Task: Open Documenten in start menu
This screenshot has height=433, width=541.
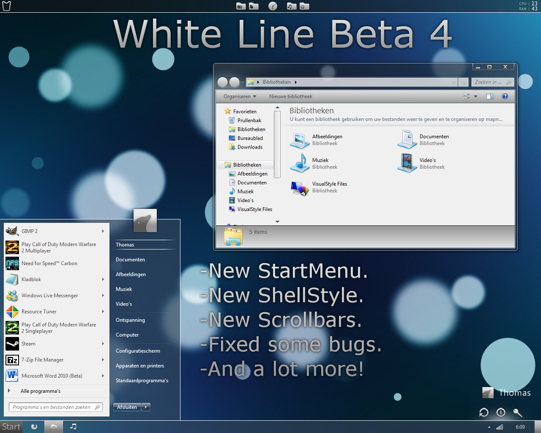Action: [130, 260]
